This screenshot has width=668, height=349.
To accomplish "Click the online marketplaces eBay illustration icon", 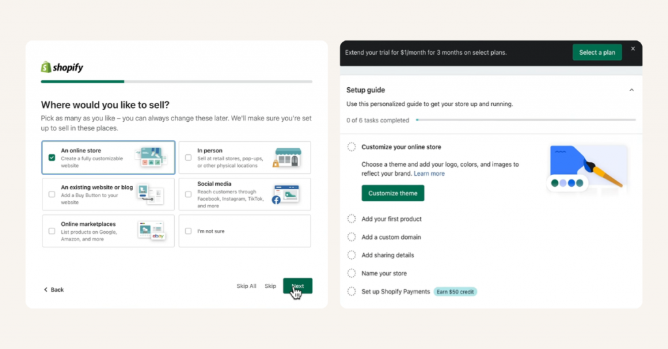I will (151, 231).
